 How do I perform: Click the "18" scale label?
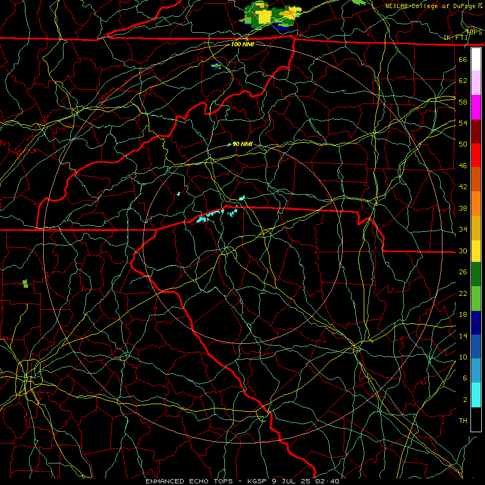(463, 315)
